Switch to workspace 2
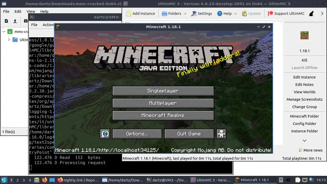 17,180
